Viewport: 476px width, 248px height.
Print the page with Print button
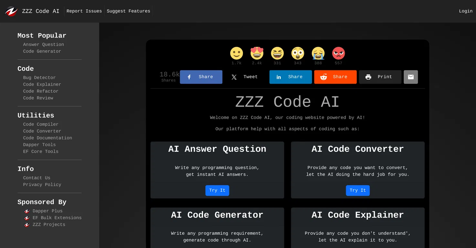pyautogui.click(x=380, y=77)
